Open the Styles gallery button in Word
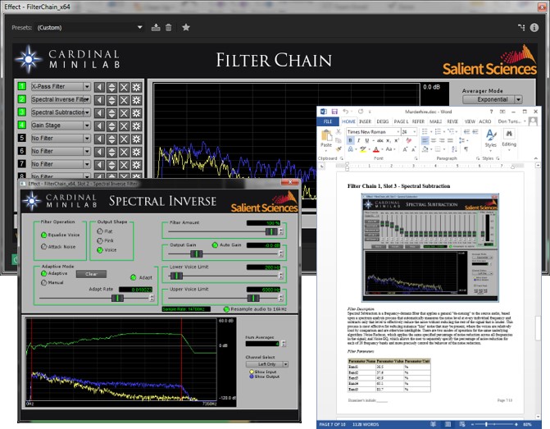The height and width of the screenshot is (429, 550). tap(490, 139)
